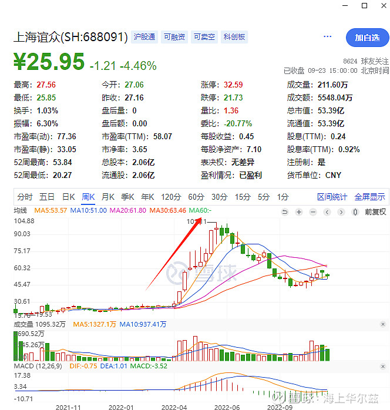Screen dimensions: 390x410
Task: Zoom in chart with plus icon
Action: (x=299, y=212)
